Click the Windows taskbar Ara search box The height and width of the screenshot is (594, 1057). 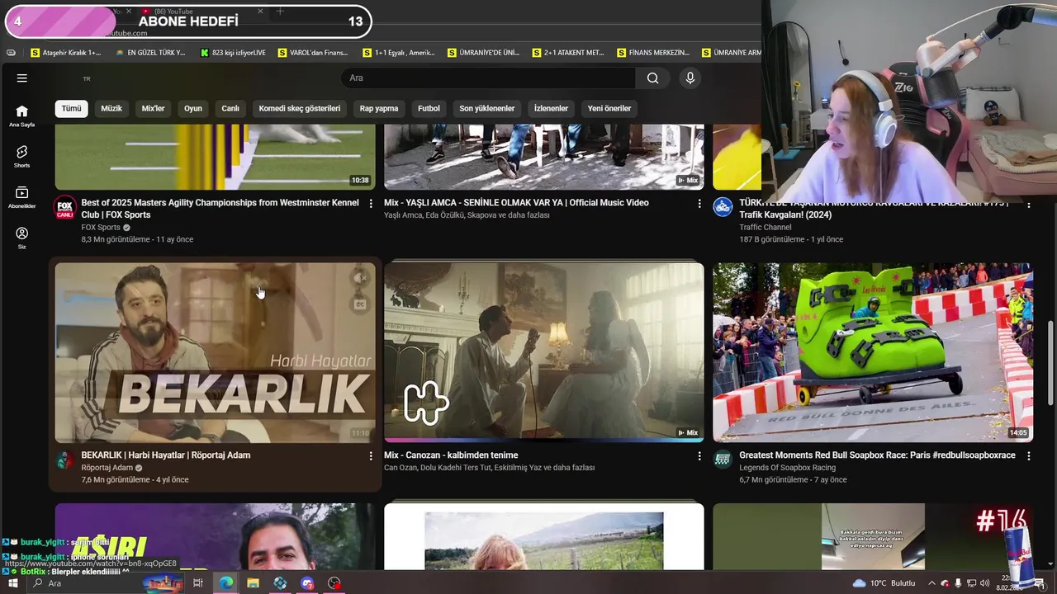[107, 583]
